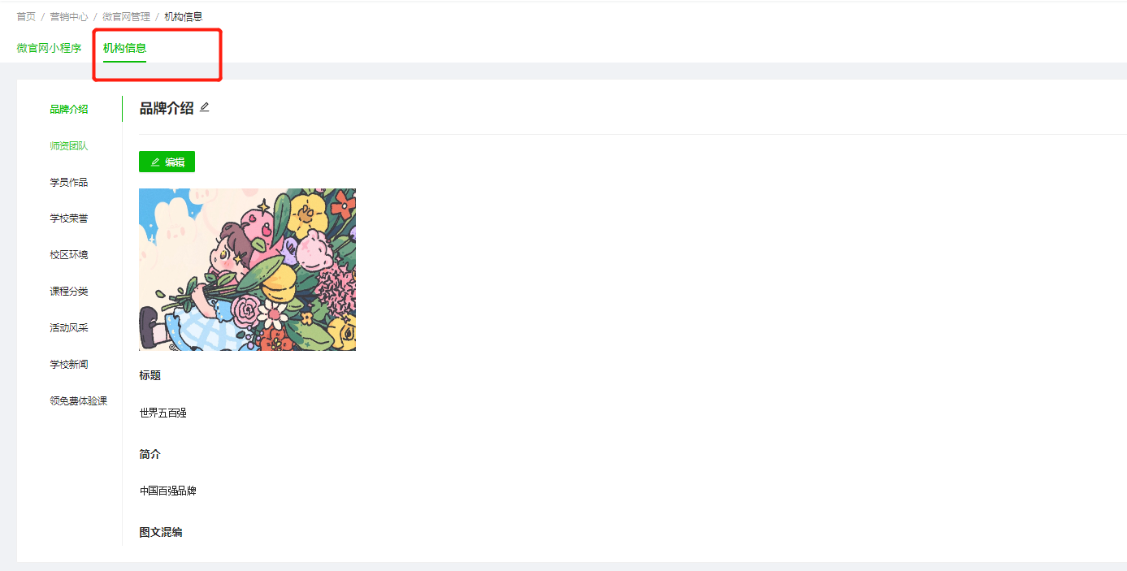Image resolution: width=1127 pixels, height=571 pixels.
Task: Click the flower illustration brand image
Action: pyautogui.click(x=247, y=270)
